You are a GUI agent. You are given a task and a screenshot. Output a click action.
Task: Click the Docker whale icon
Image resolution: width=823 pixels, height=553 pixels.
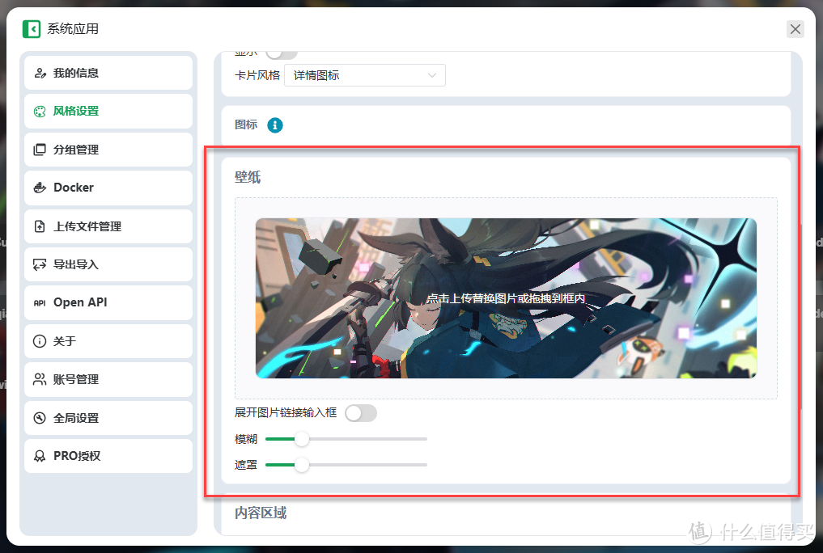[40, 188]
